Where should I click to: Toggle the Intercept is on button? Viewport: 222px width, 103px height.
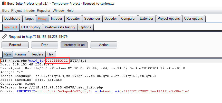(74, 45)
